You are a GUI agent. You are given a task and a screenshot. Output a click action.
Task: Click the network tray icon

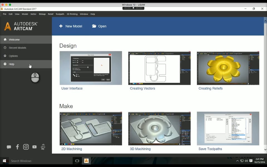(x=242, y=161)
